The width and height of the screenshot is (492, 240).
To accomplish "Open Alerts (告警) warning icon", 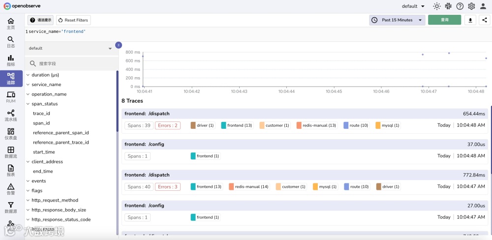I will tap(11, 189).
